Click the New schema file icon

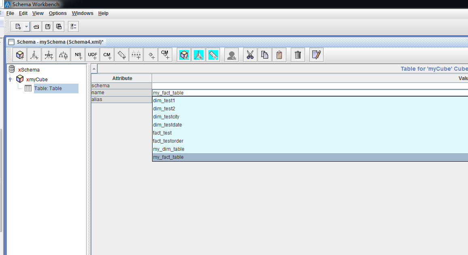18,27
